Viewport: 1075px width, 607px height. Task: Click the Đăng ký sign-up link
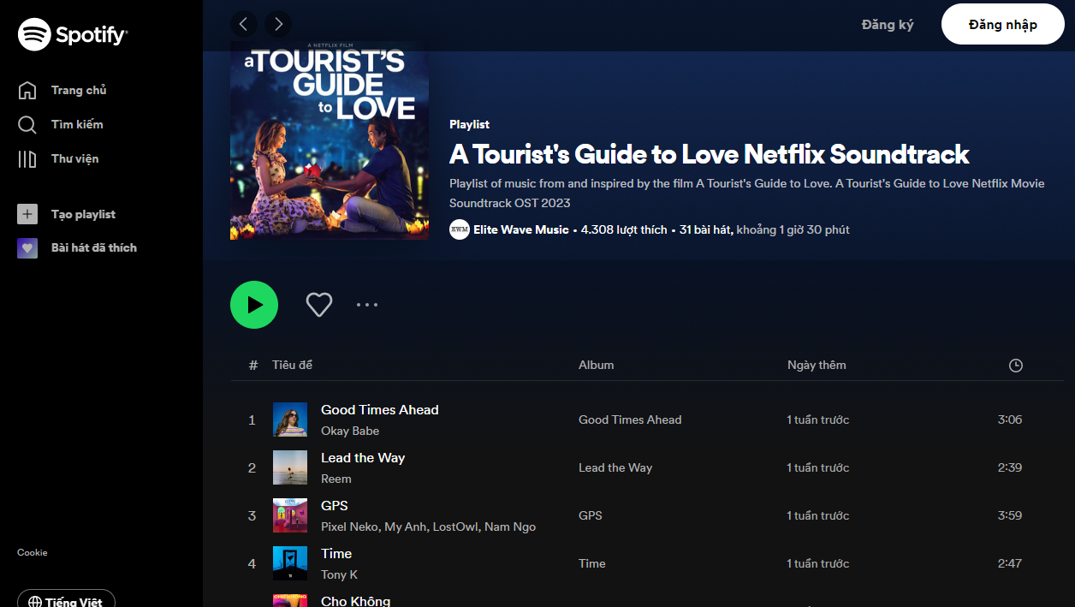coord(888,25)
